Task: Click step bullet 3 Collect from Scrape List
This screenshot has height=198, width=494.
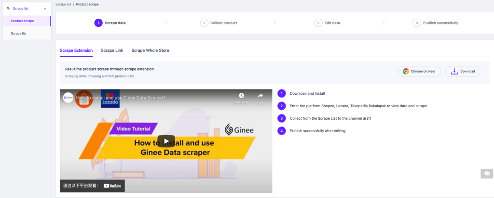Action: click(x=281, y=118)
